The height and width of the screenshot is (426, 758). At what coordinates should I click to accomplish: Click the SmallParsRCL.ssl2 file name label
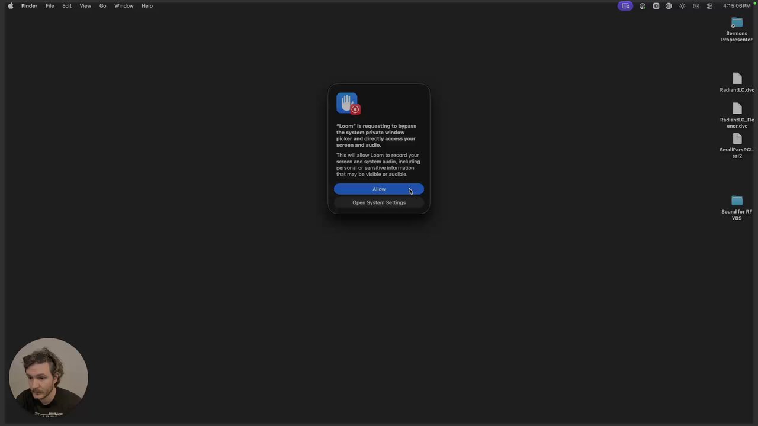coord(737,153)
